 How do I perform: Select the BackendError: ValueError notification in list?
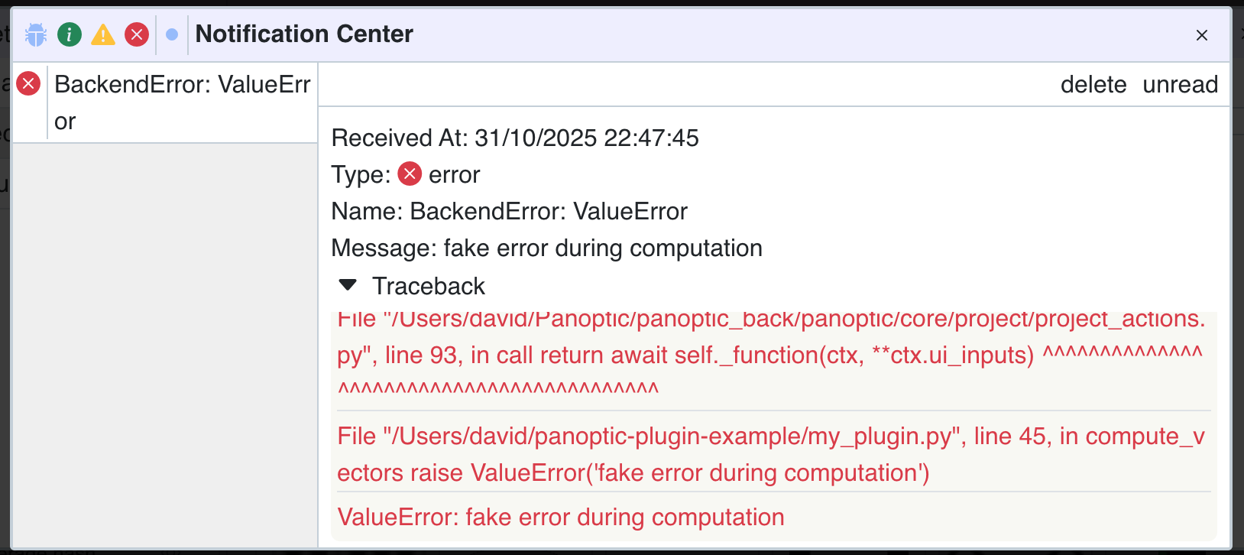point(182,102)
